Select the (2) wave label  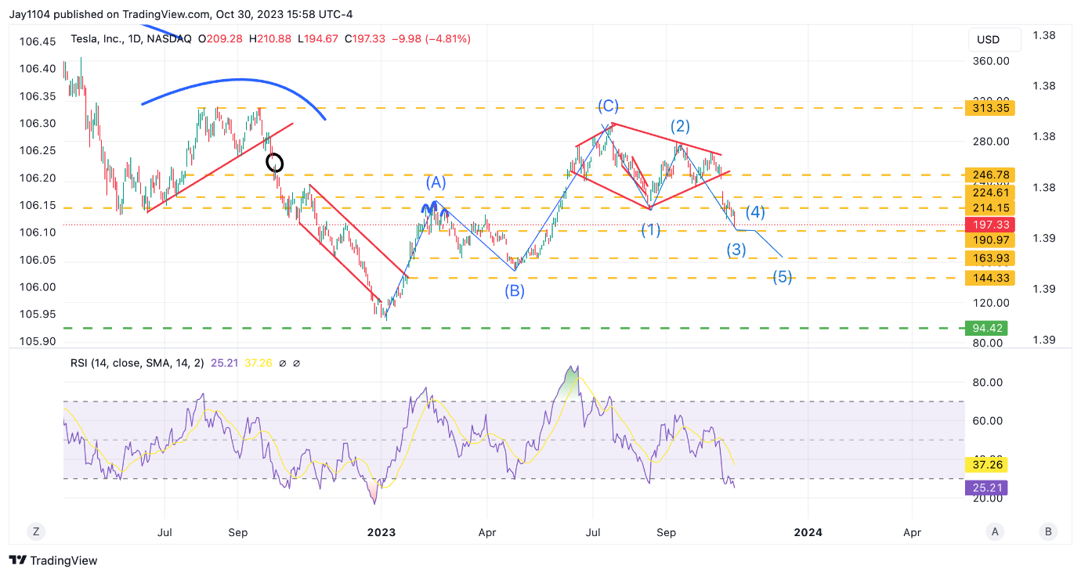coord(679,126)
